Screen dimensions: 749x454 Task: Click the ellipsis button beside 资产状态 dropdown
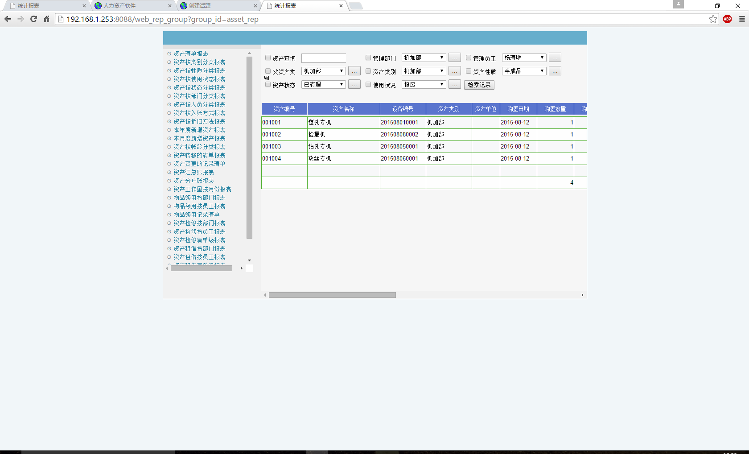354,85
